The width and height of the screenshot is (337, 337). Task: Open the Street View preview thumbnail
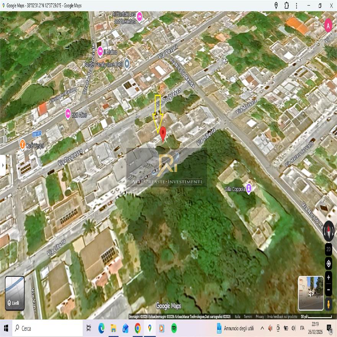point(311,293)
